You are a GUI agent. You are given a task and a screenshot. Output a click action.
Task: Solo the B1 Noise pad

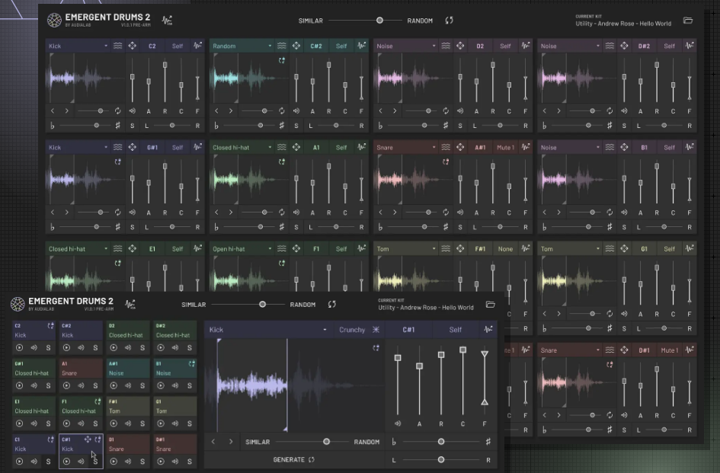tap(189, 385)
